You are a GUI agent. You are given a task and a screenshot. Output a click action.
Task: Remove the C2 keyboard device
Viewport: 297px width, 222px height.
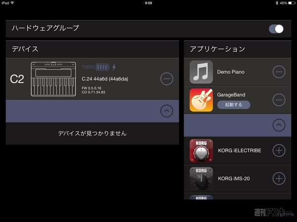[167, 79]
